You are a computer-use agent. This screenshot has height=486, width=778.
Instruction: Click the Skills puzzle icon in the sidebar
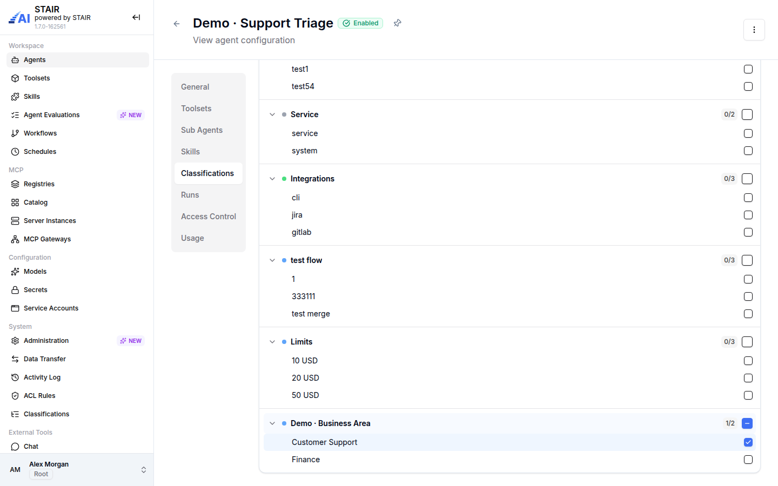(x=15, y=97)
